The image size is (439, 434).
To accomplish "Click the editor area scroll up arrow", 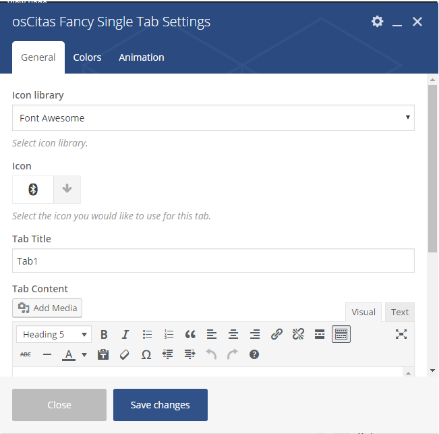I will pyautogui.click(x=408, y=373).
